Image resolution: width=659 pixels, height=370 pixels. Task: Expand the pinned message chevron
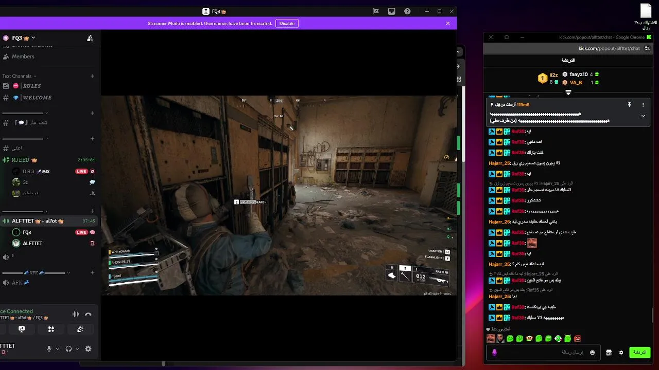643,116
